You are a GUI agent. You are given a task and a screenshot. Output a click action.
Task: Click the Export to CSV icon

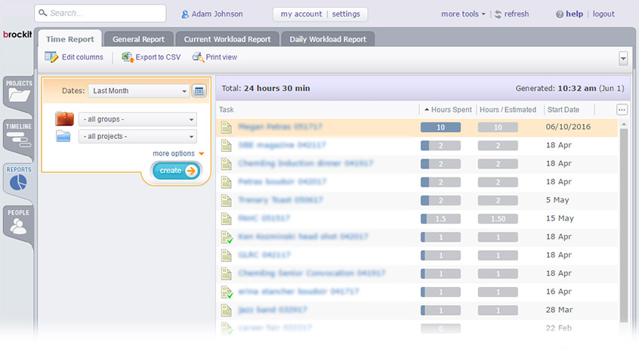point(128,57)
